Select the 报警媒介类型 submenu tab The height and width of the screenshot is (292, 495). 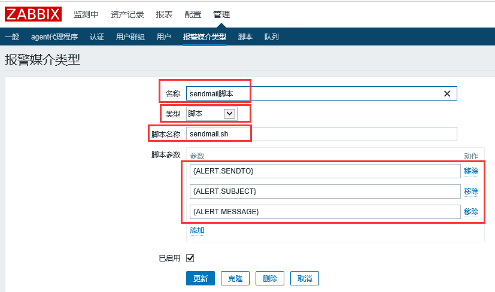(x=205, y=37)
